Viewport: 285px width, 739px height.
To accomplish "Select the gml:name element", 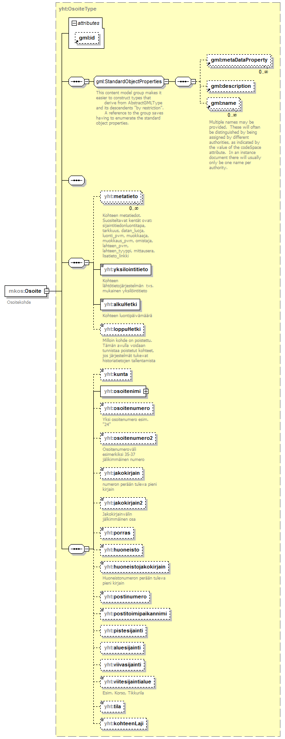I will (x=223, y=103).
